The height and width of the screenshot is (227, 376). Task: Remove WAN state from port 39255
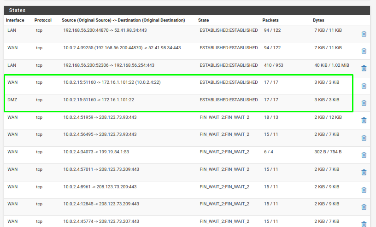coord(364,51)
